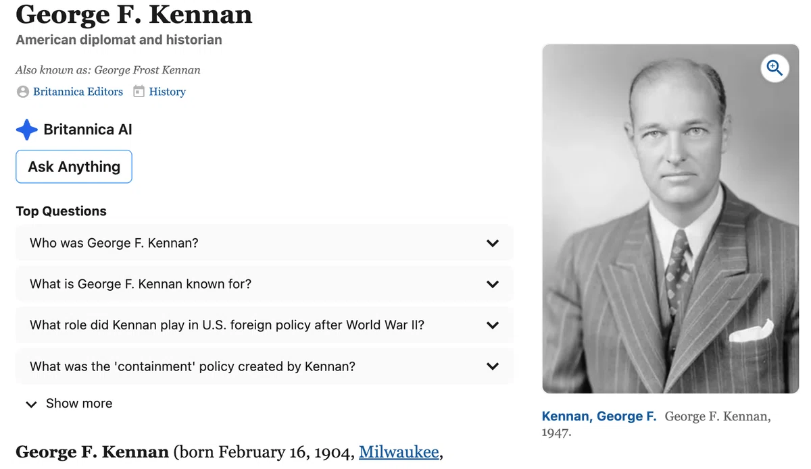The width and height of the screenshot is (811, 469).
Task: Click 'Kennan, George F.' caption link
Action: pos(599,416)
